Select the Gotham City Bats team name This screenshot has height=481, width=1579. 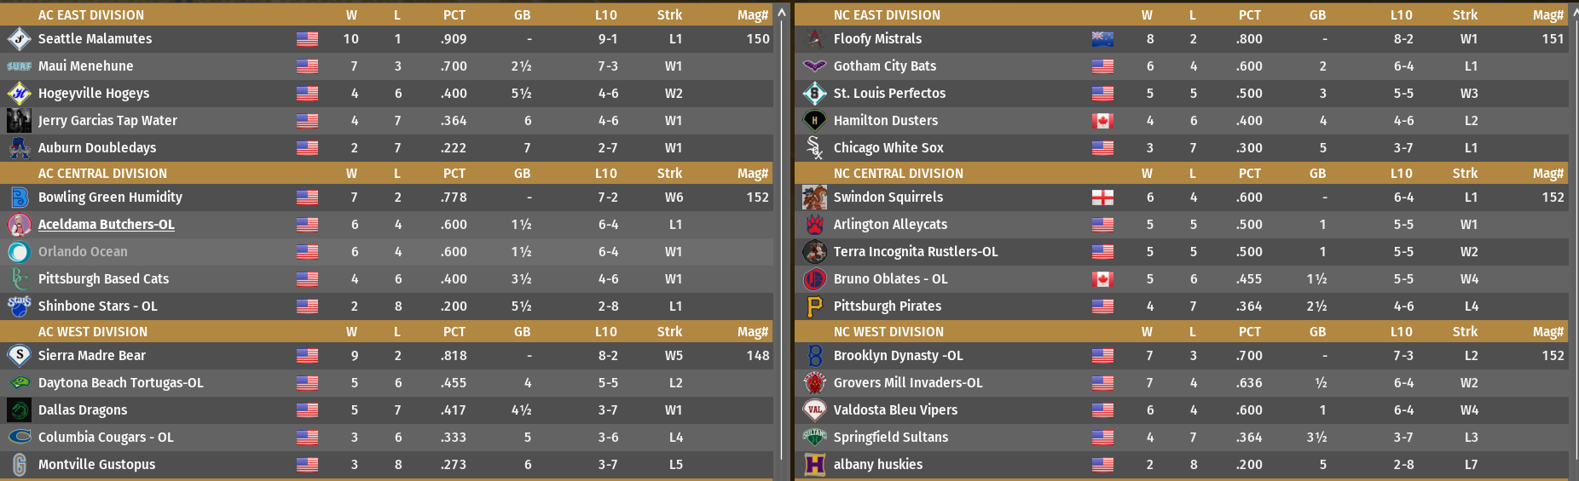[x=885, y=66]
